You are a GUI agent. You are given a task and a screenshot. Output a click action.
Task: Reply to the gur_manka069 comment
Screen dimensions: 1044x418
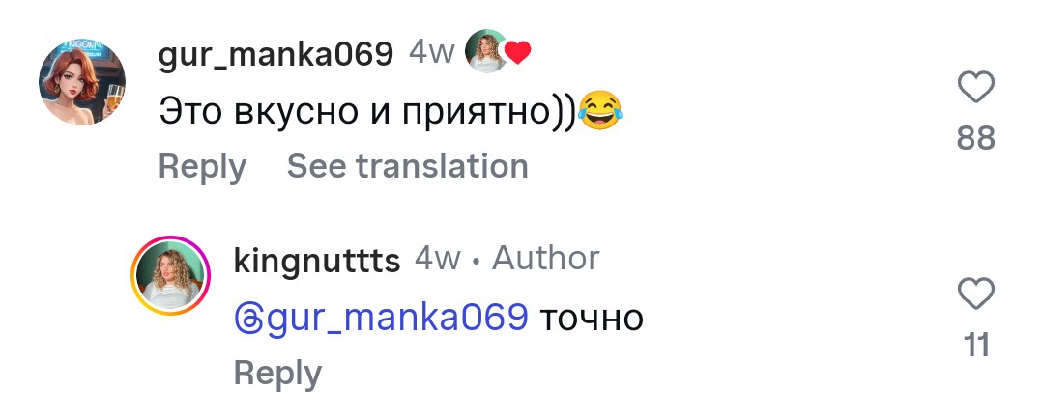click(x=202, y=166)
